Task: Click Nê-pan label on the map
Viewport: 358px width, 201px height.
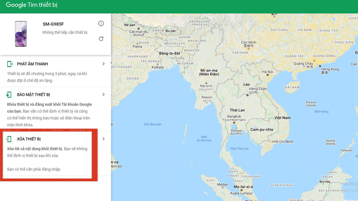Action: click(x=130, y=25)
